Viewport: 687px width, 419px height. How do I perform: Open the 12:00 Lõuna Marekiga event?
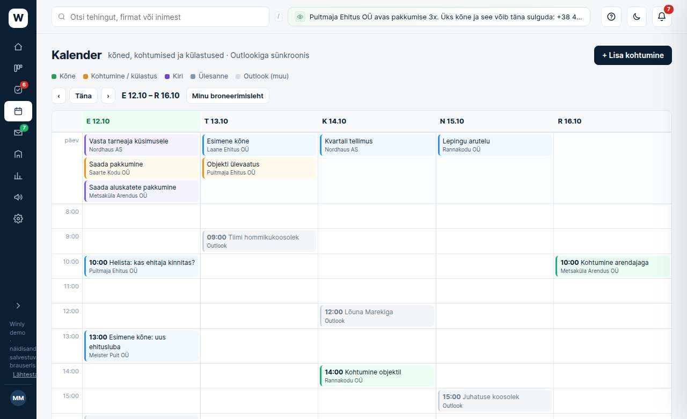377,316
